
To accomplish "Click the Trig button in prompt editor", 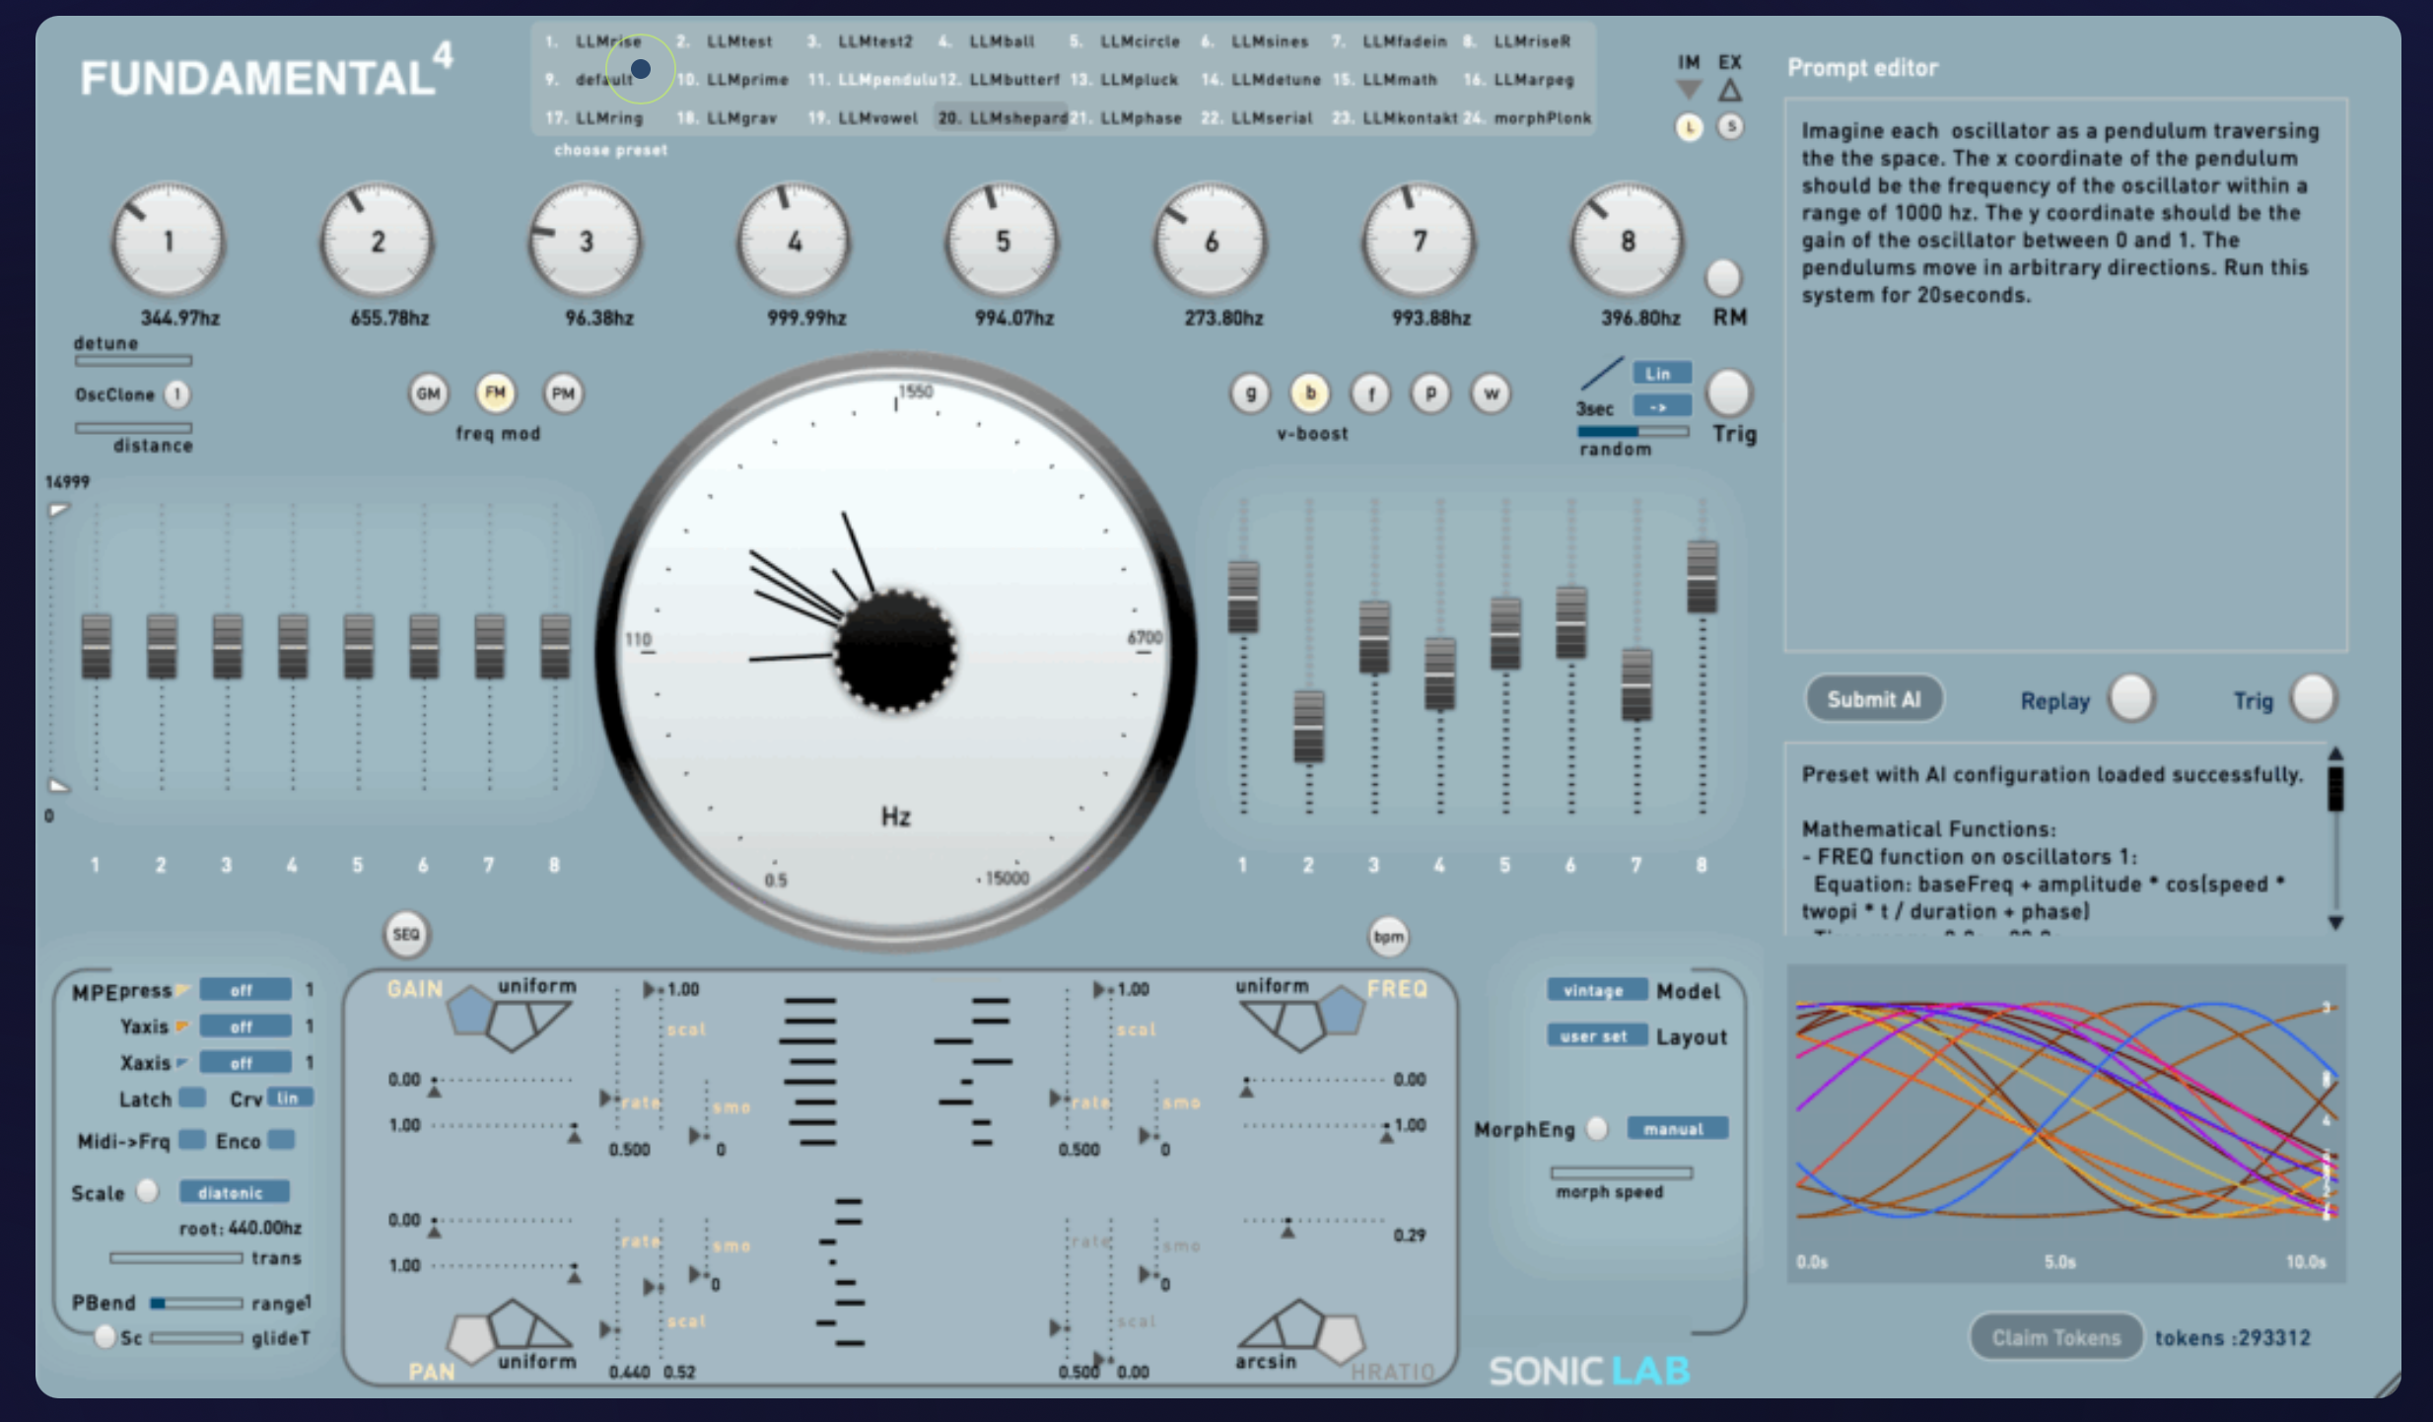I will tap(2314, 699).
